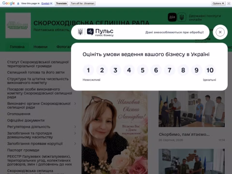Open Запобігання проявам корупції link
The image size is (232, 174).
[35, 144]
